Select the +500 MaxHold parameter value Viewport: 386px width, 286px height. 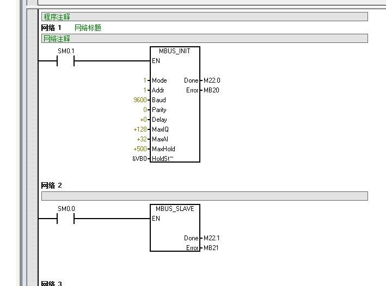pos(140,149)
